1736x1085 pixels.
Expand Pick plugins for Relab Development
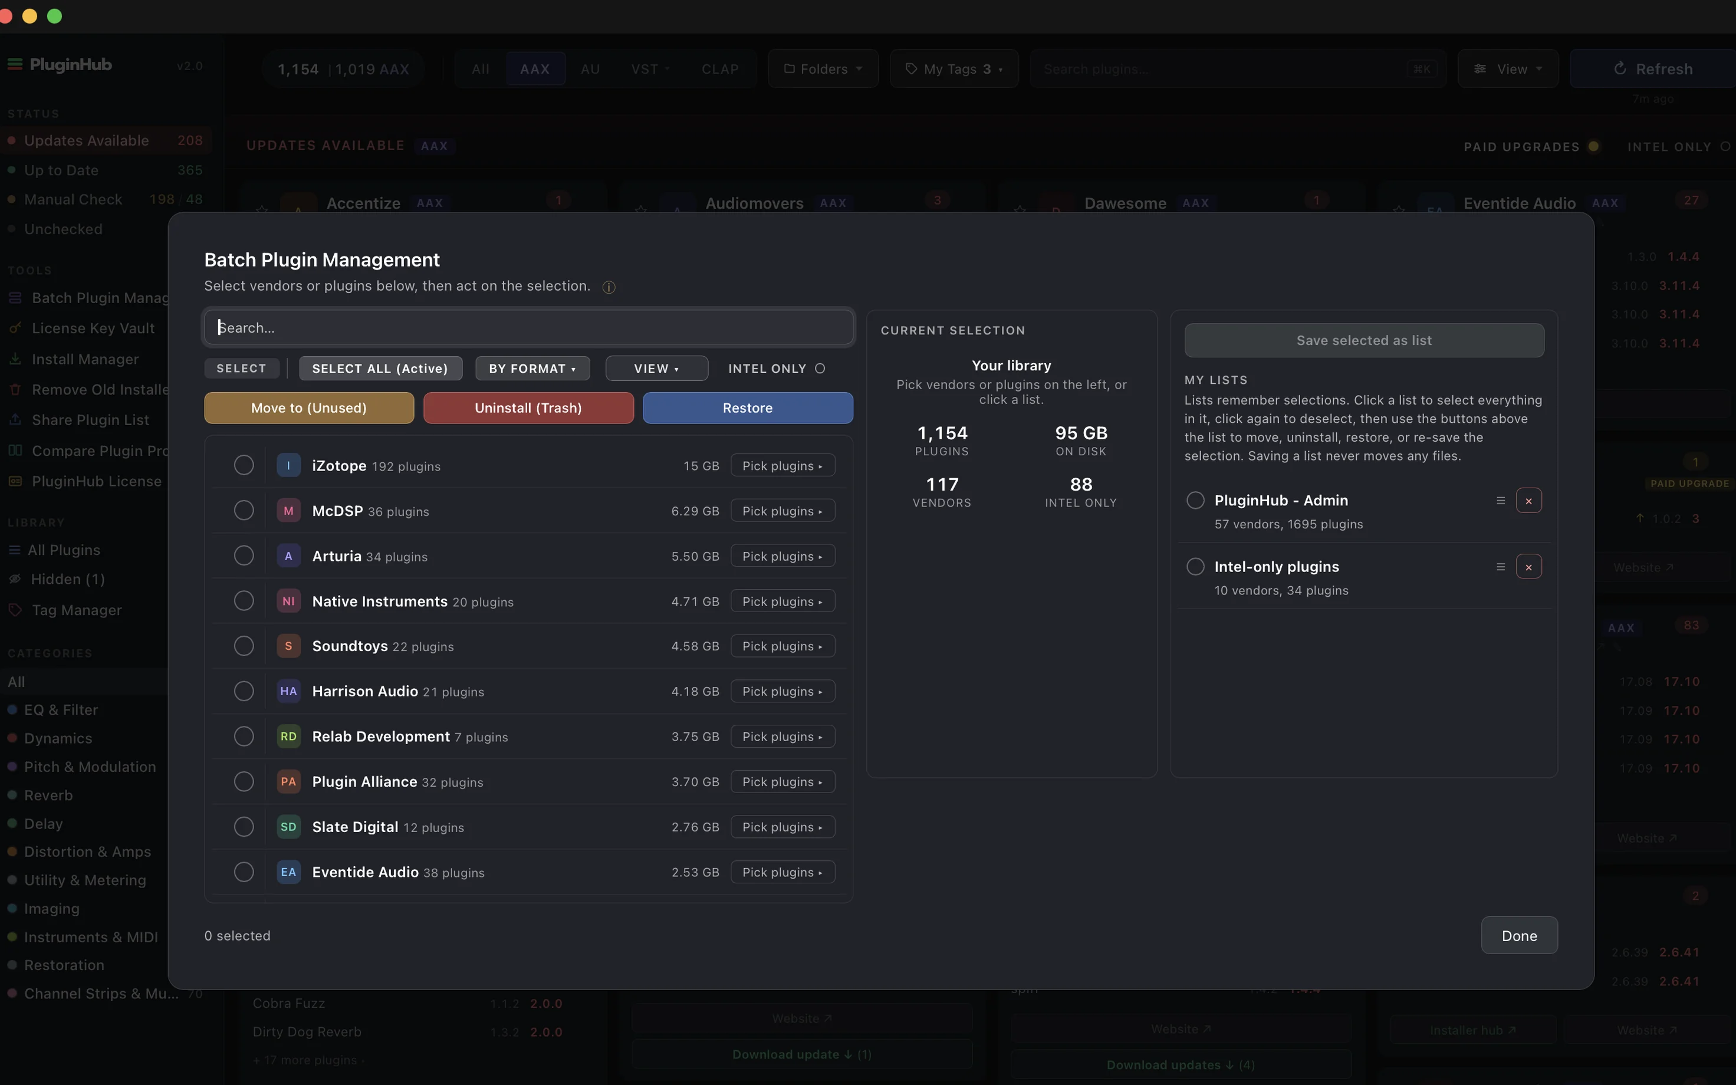[782, 737]
